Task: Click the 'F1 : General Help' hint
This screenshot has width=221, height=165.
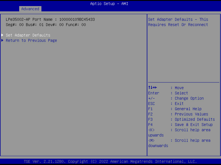Action: 175,109
